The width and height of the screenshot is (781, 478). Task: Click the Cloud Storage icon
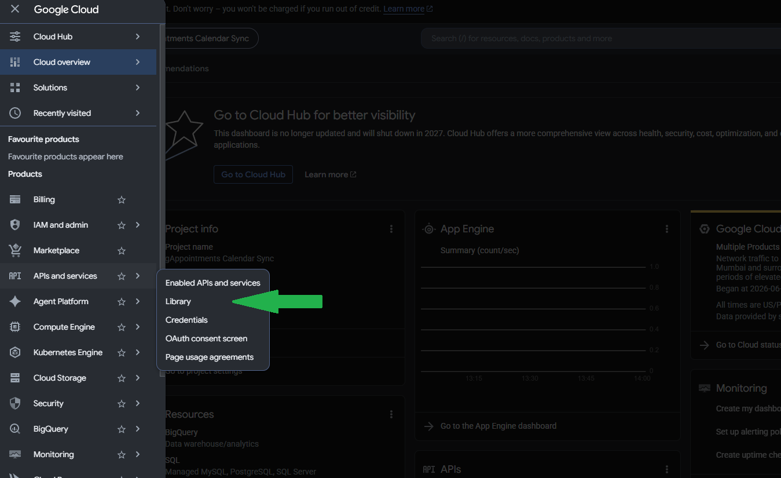[15, 378]
